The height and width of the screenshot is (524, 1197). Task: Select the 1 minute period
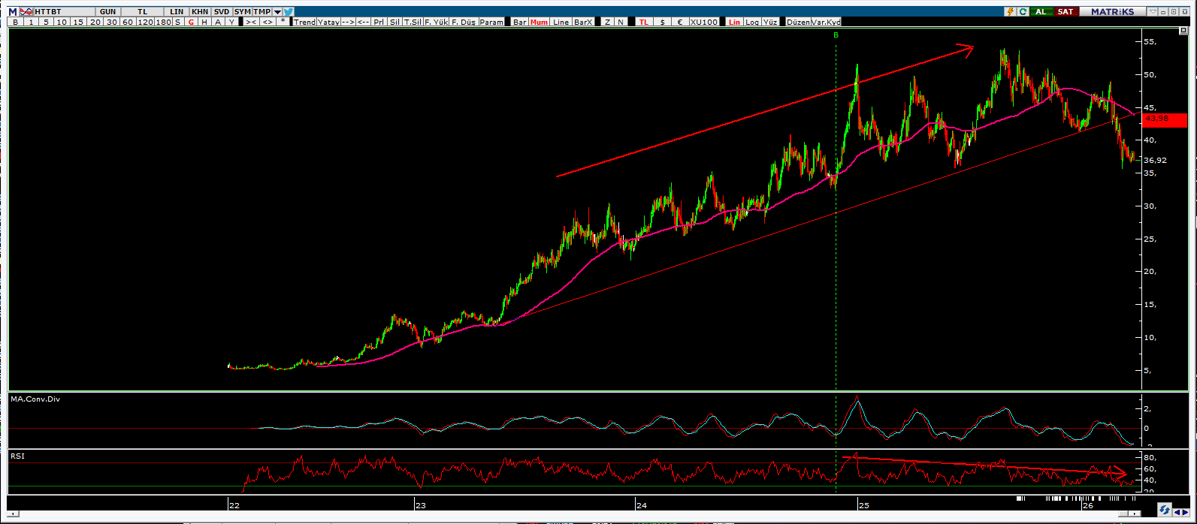(31, 22)
